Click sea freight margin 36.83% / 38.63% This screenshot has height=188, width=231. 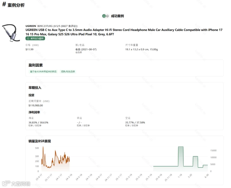(38, 123)
